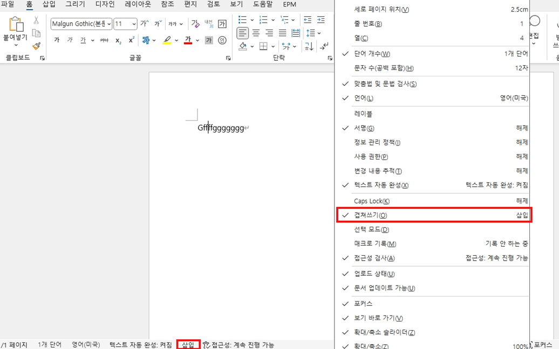The width and height of the screenshot is (559, 349).
Task: Switch to the EPM ribbon tab
Action: click(x=289, y=4)
